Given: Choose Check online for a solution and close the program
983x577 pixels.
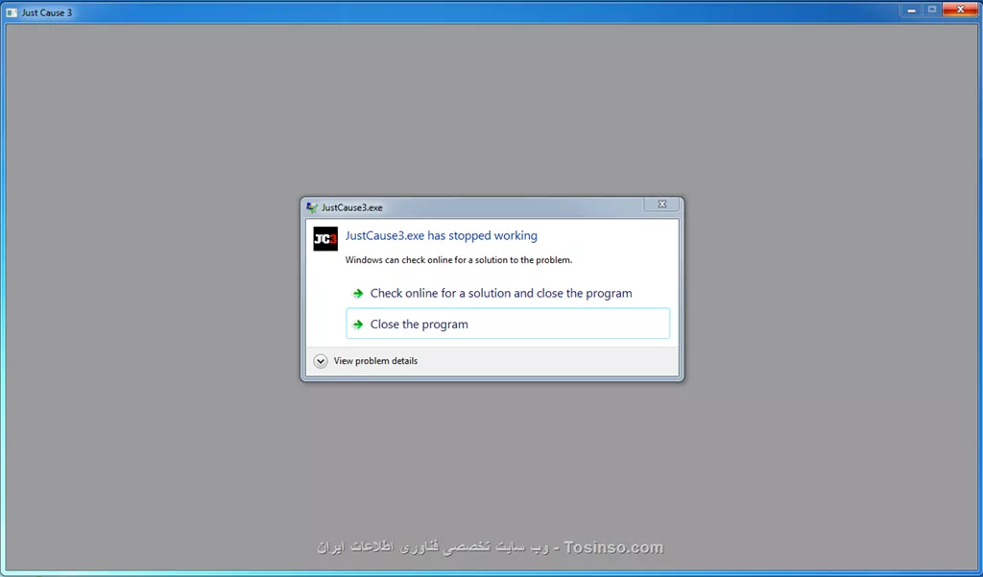Looking at the screenshot, I should click(x=507, y=293).
